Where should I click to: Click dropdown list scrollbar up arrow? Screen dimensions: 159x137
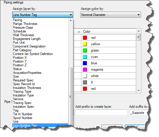click(x=71, y=21)
